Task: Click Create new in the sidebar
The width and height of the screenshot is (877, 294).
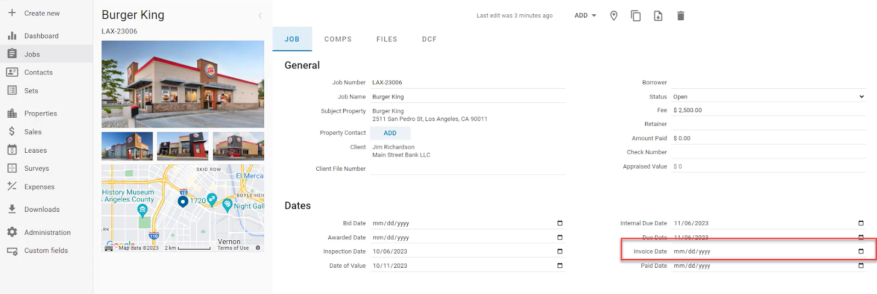Action: point(42,13)
